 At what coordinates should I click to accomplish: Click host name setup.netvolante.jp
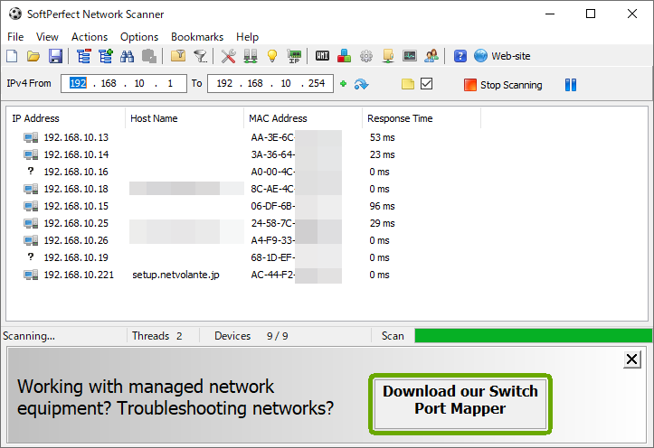click(175, 275)
